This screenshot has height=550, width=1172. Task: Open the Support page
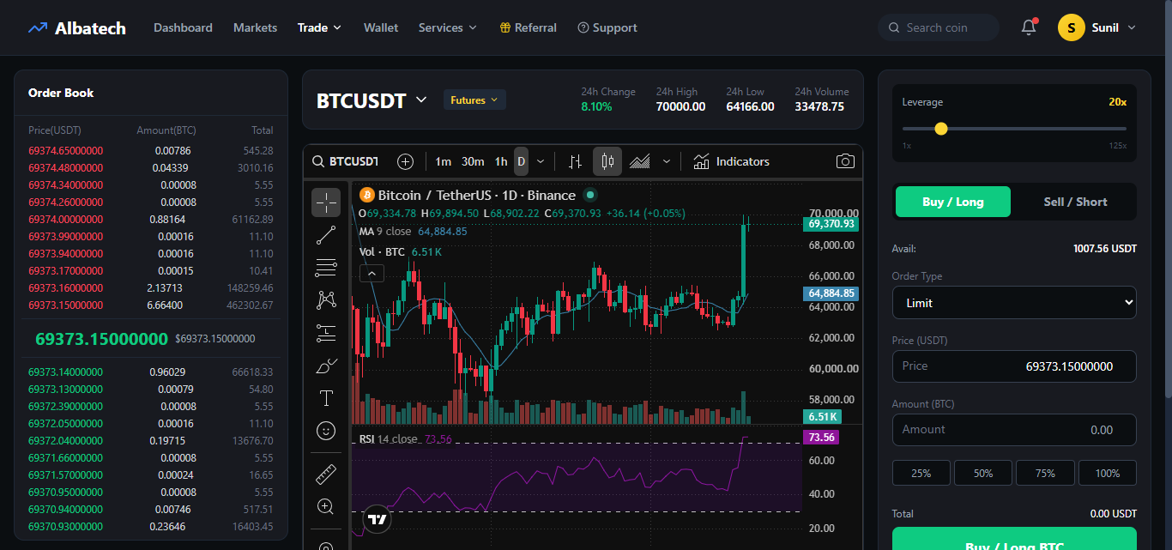607,27
